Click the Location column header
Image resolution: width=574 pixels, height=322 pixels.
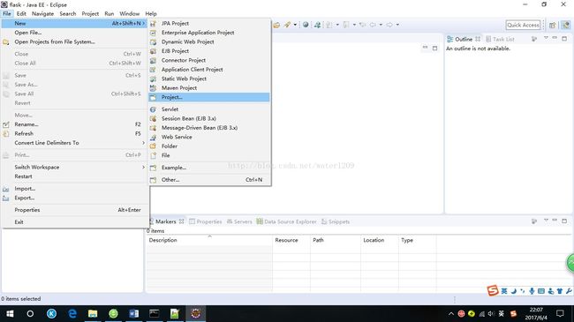pyautogui.click(x=379, y=240)
